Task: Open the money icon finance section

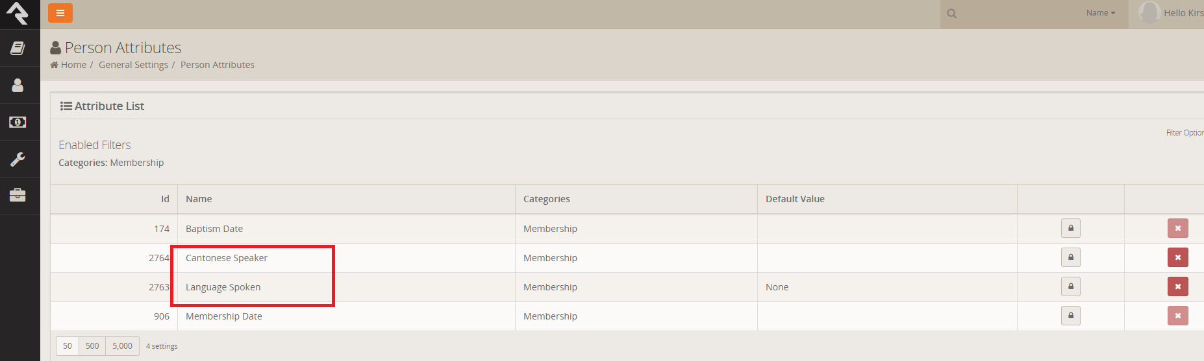Action: [18, 122]
